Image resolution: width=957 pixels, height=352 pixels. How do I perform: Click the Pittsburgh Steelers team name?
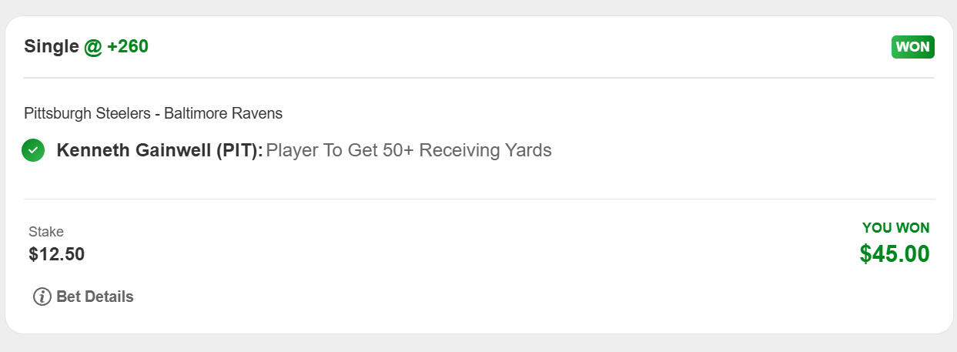coord(87,113)
